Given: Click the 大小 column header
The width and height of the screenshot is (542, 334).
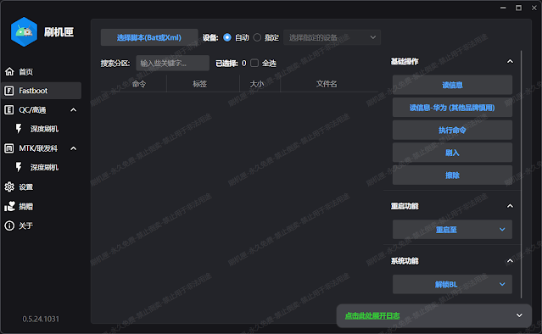Looking at the screenshot, I should [x=257, y=84].
